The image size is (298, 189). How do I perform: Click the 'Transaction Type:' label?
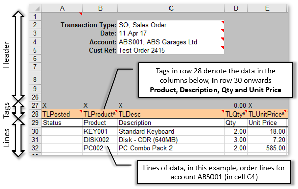click(x=89, y=25)
